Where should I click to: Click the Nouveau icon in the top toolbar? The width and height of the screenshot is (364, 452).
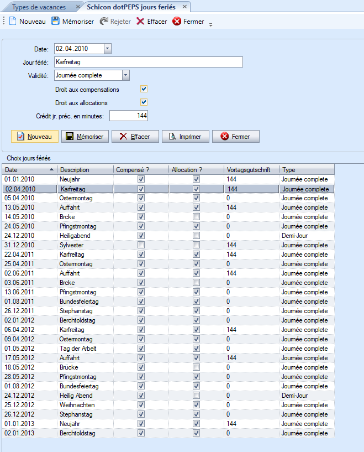[x=13, y=22]
